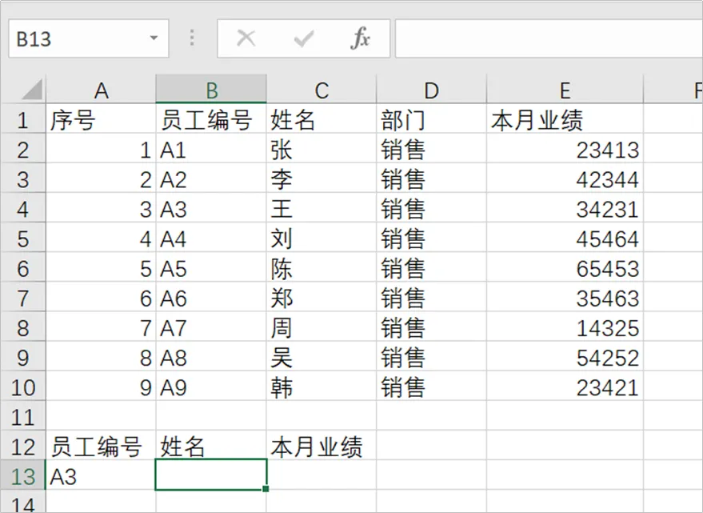Click 销售 department cell in row 10
The width and height of the screenshot is (703, 513).
pyautogui.click(x=431, y=386)
